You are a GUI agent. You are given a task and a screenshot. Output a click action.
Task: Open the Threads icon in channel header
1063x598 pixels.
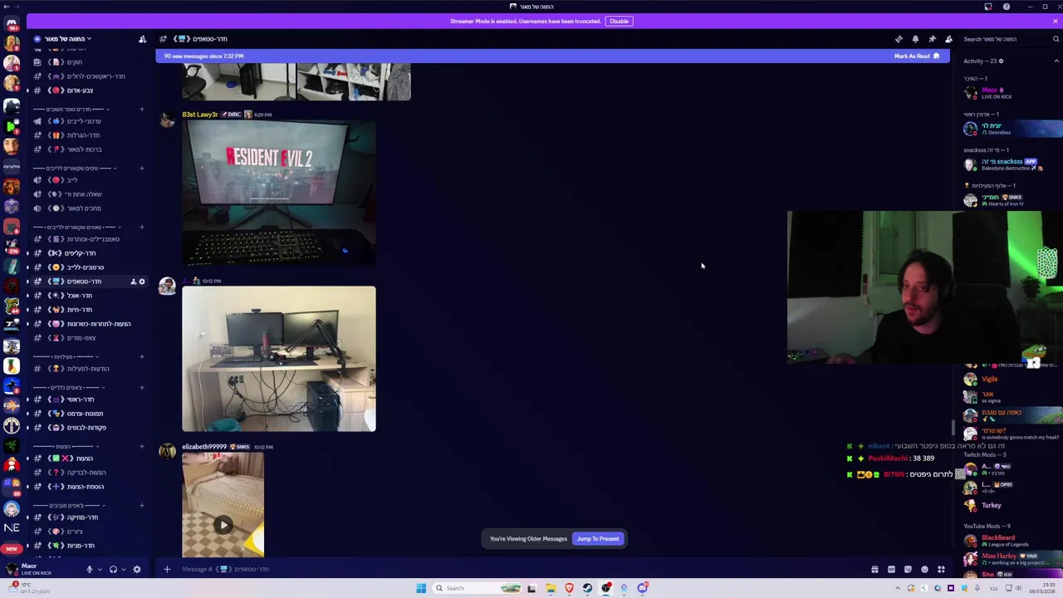pos(899,39)
